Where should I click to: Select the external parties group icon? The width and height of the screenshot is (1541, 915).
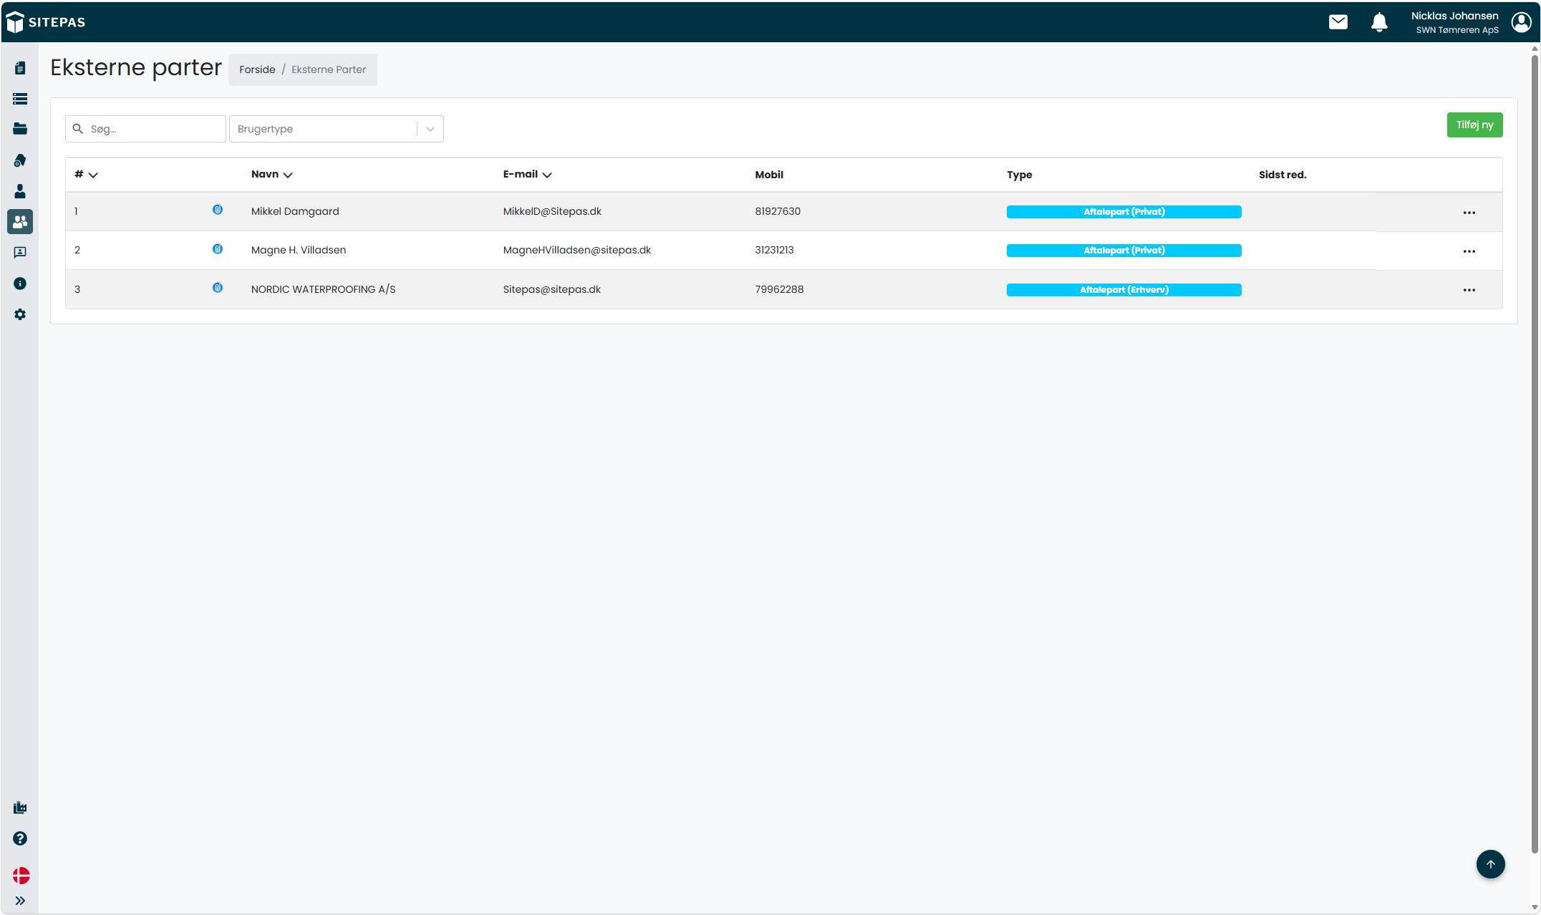(x=20, y=222)
